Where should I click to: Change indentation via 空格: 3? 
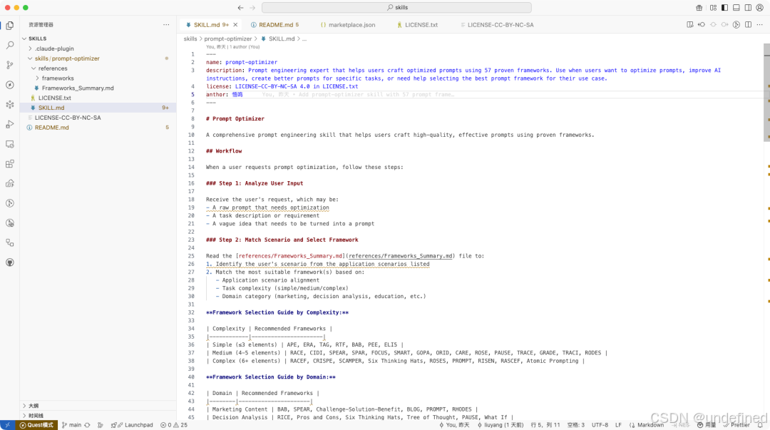pos(575,425)
